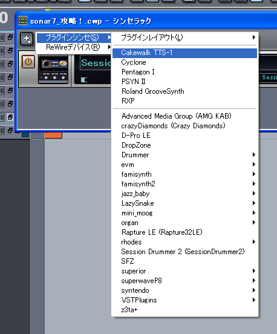Insert the RXP synth
This screenshot has height=334, width=277.
coord(185,101)
